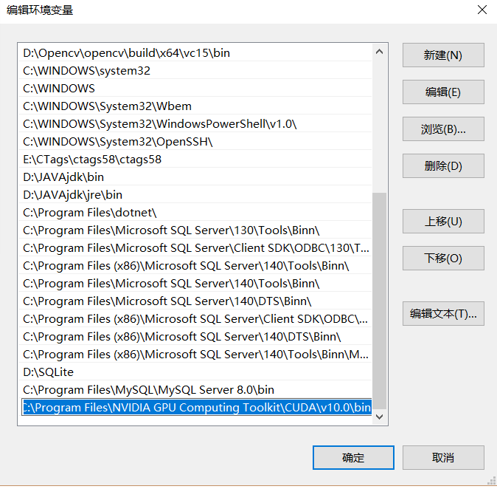Click the 新建(N) button
The image size is (497, 489).
[443, 55]
